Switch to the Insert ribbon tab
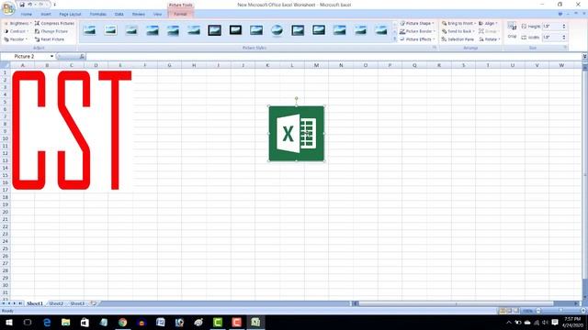The height and width of the screenshot is (330, 588). point(46,15)
